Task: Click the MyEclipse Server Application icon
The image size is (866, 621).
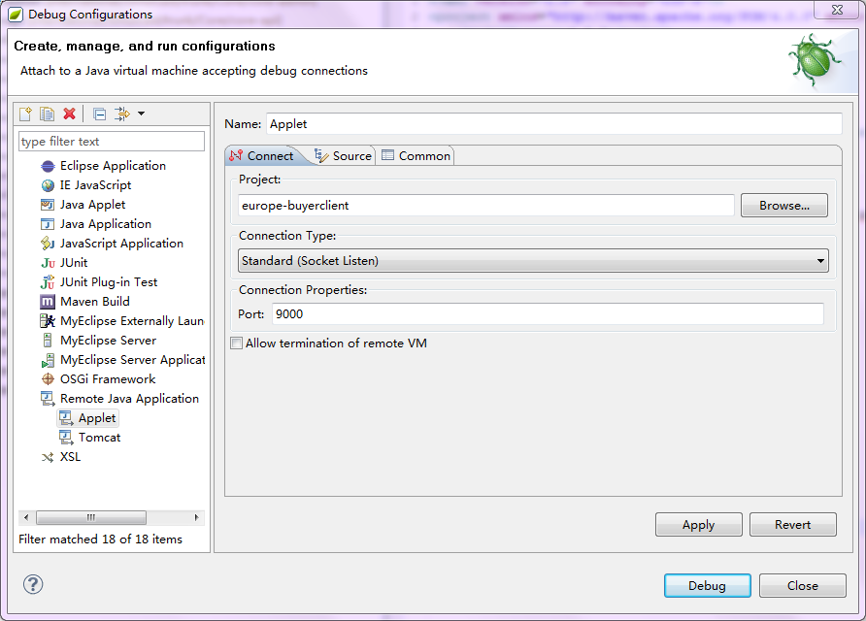Action: (48, 360)
